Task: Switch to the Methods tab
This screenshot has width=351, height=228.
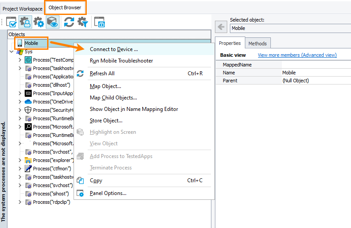Action: pyautogui.click(x=257, y=43)
